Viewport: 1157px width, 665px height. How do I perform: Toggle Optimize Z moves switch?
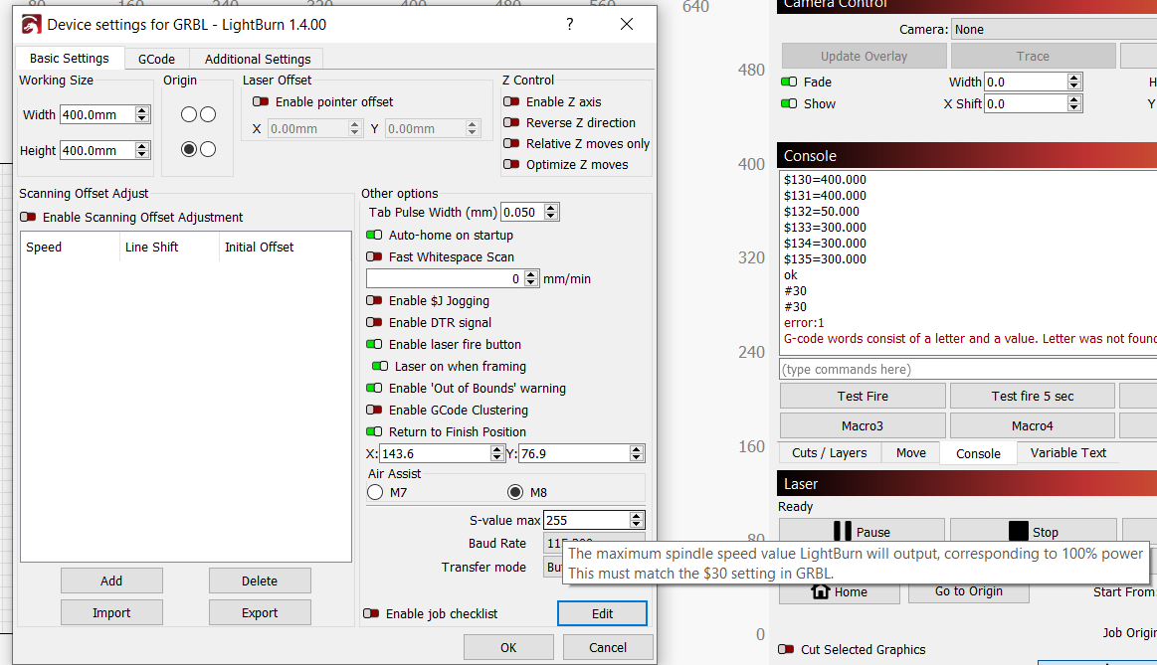pos(511,164)
